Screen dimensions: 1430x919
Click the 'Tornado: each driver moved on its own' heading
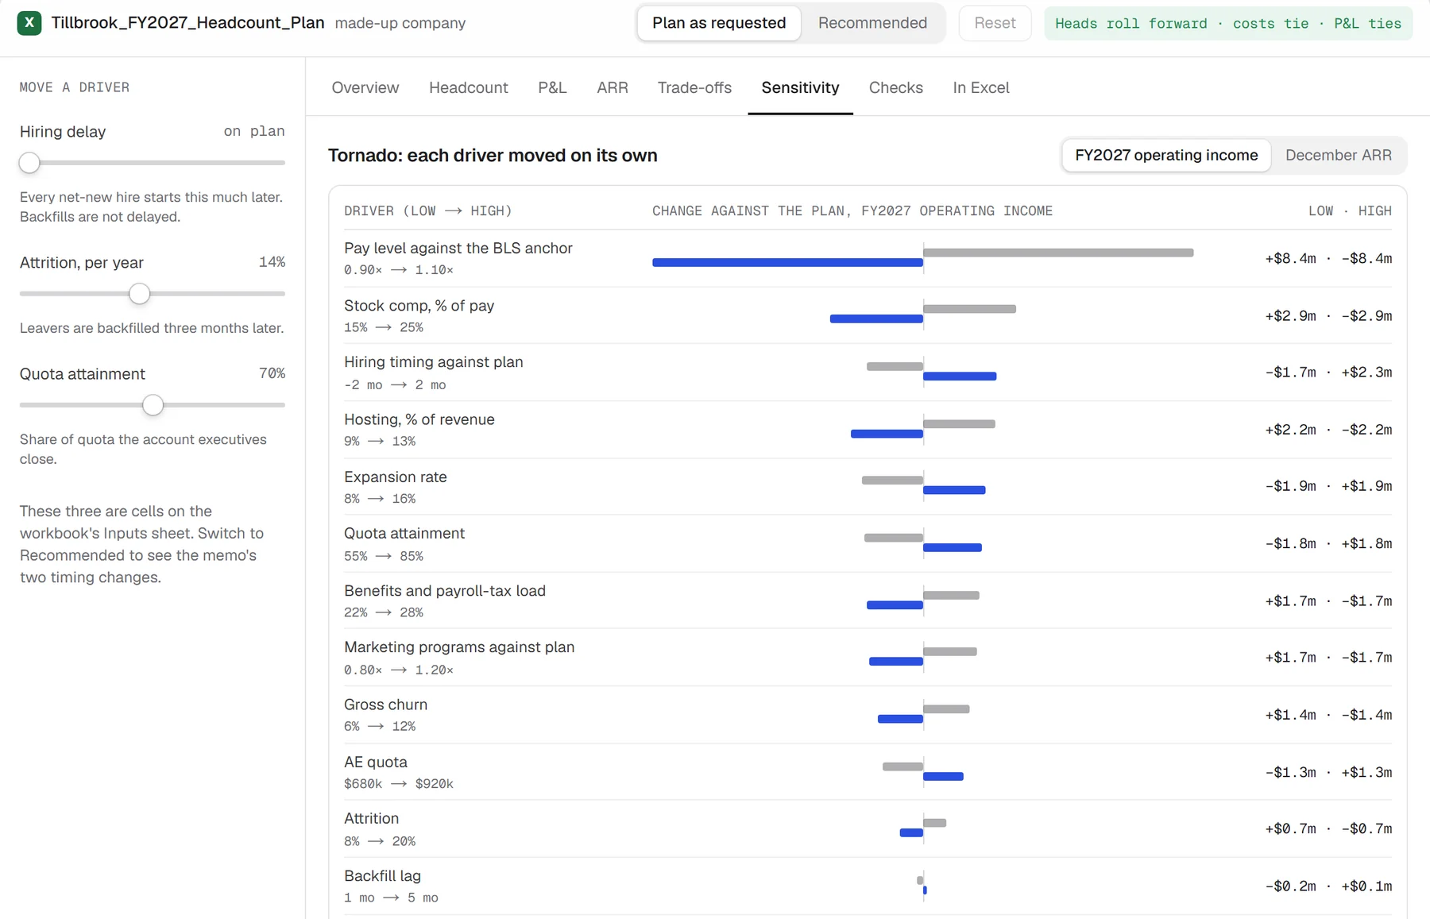(493, 155)
